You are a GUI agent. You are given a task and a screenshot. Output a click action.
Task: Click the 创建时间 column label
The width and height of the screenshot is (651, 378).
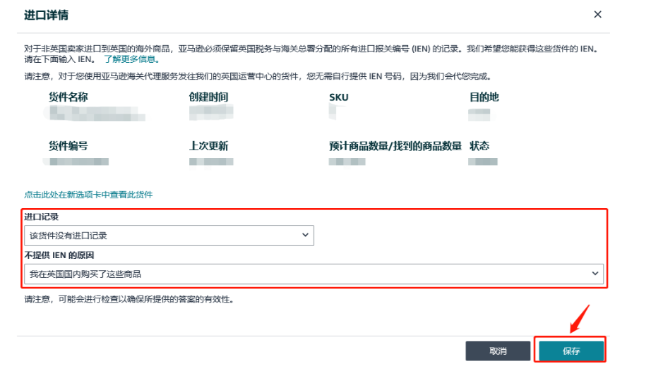[x=208, y=97]
